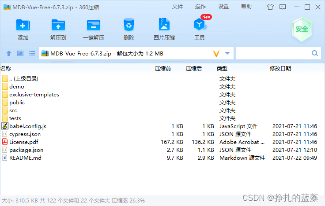Click the green 安全 security shield badge
This screenshot has width=325, height=206.
click(302, 29)
